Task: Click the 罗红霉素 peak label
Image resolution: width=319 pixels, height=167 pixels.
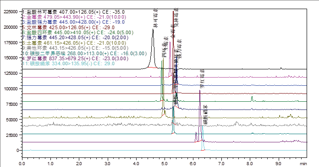Action: 202,79
